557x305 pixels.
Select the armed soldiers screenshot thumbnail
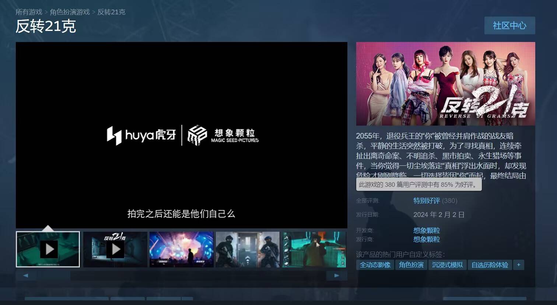coord(248,249)
